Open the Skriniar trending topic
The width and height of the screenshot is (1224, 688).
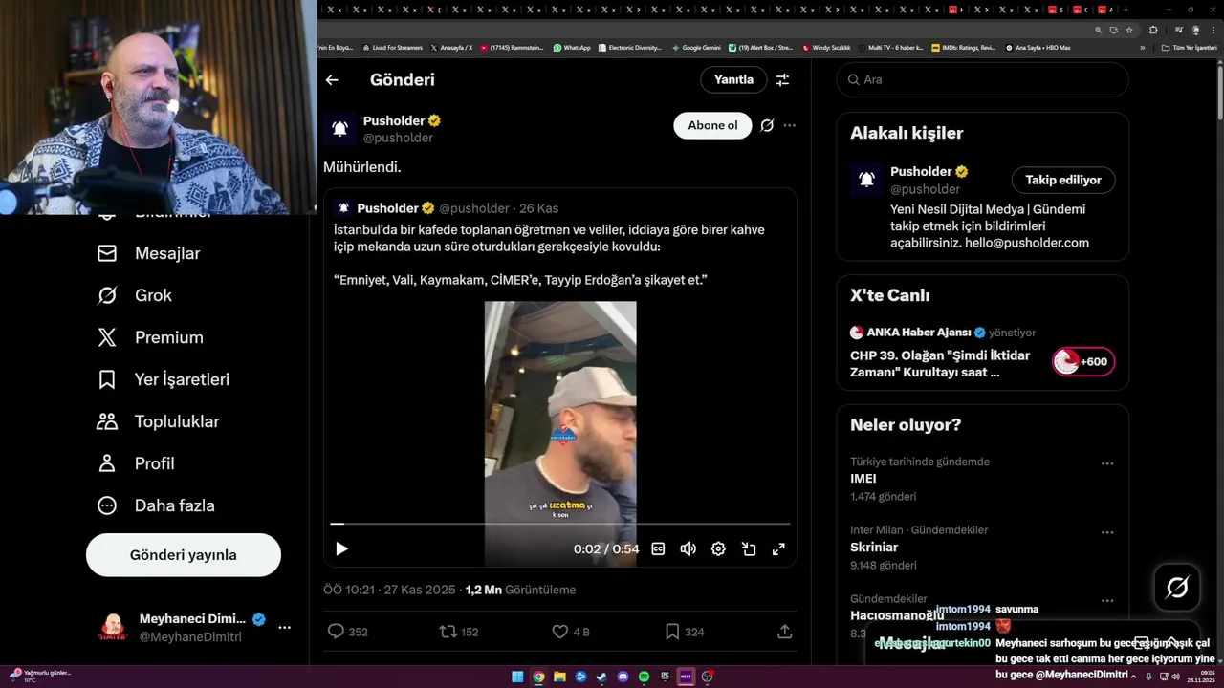tap(874, 547)
